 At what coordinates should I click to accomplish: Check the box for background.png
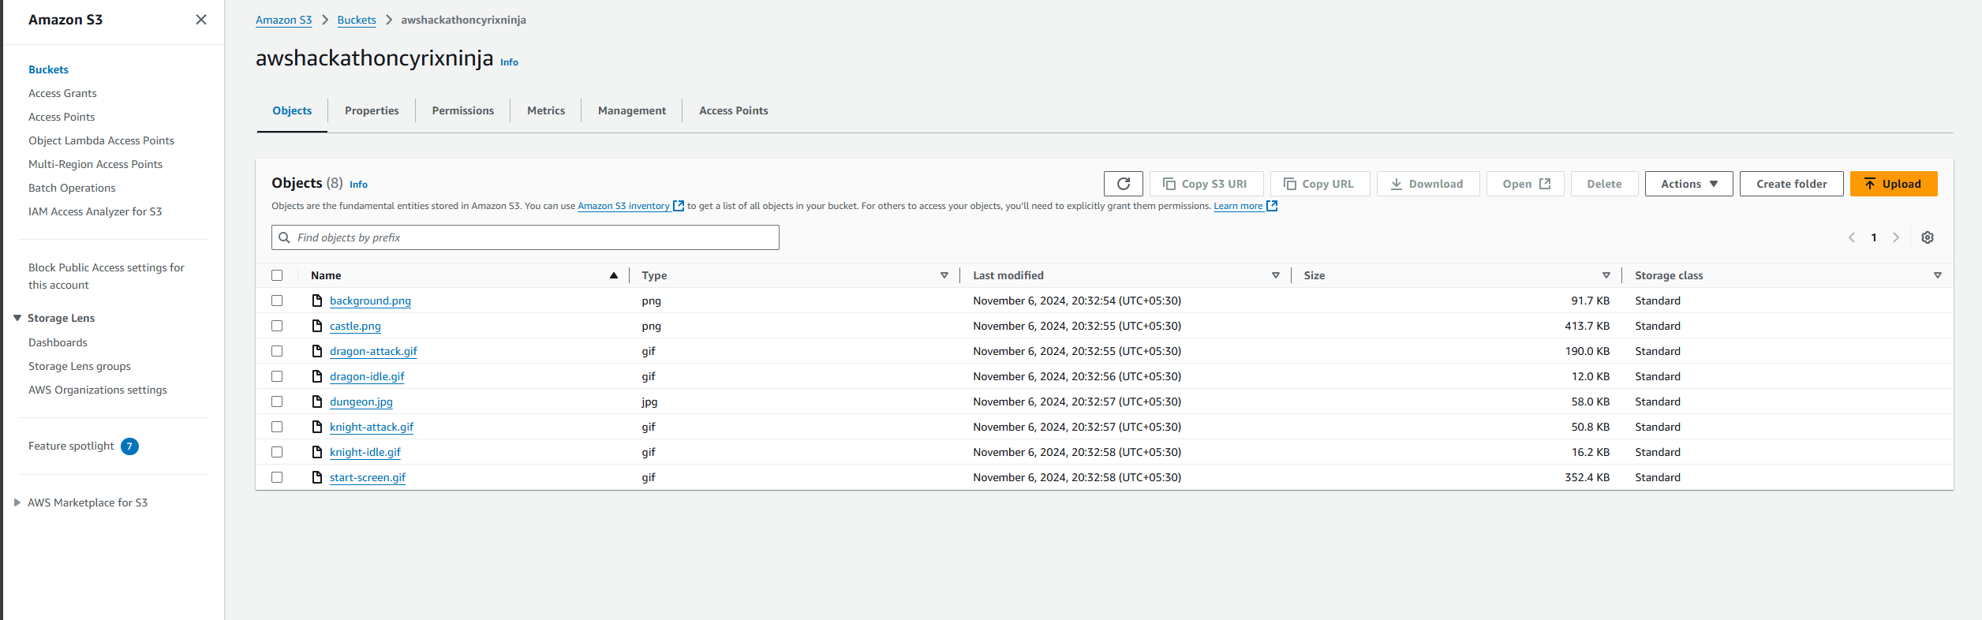pyautogui.click(x=277, y=301)
